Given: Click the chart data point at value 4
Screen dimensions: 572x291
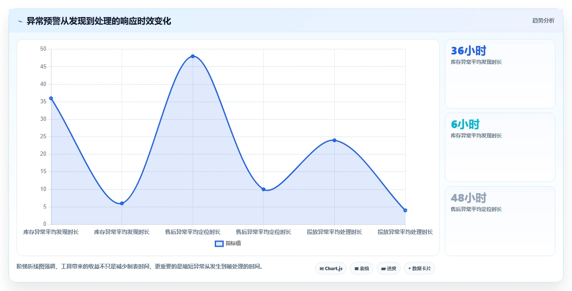Looking at the screenshot, I should tap(405, 210).
